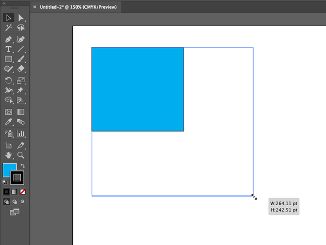Switch to Gradient paint mode
This screenshot has height=245, width=326.
pyautogui.click(x=15, y=192)
